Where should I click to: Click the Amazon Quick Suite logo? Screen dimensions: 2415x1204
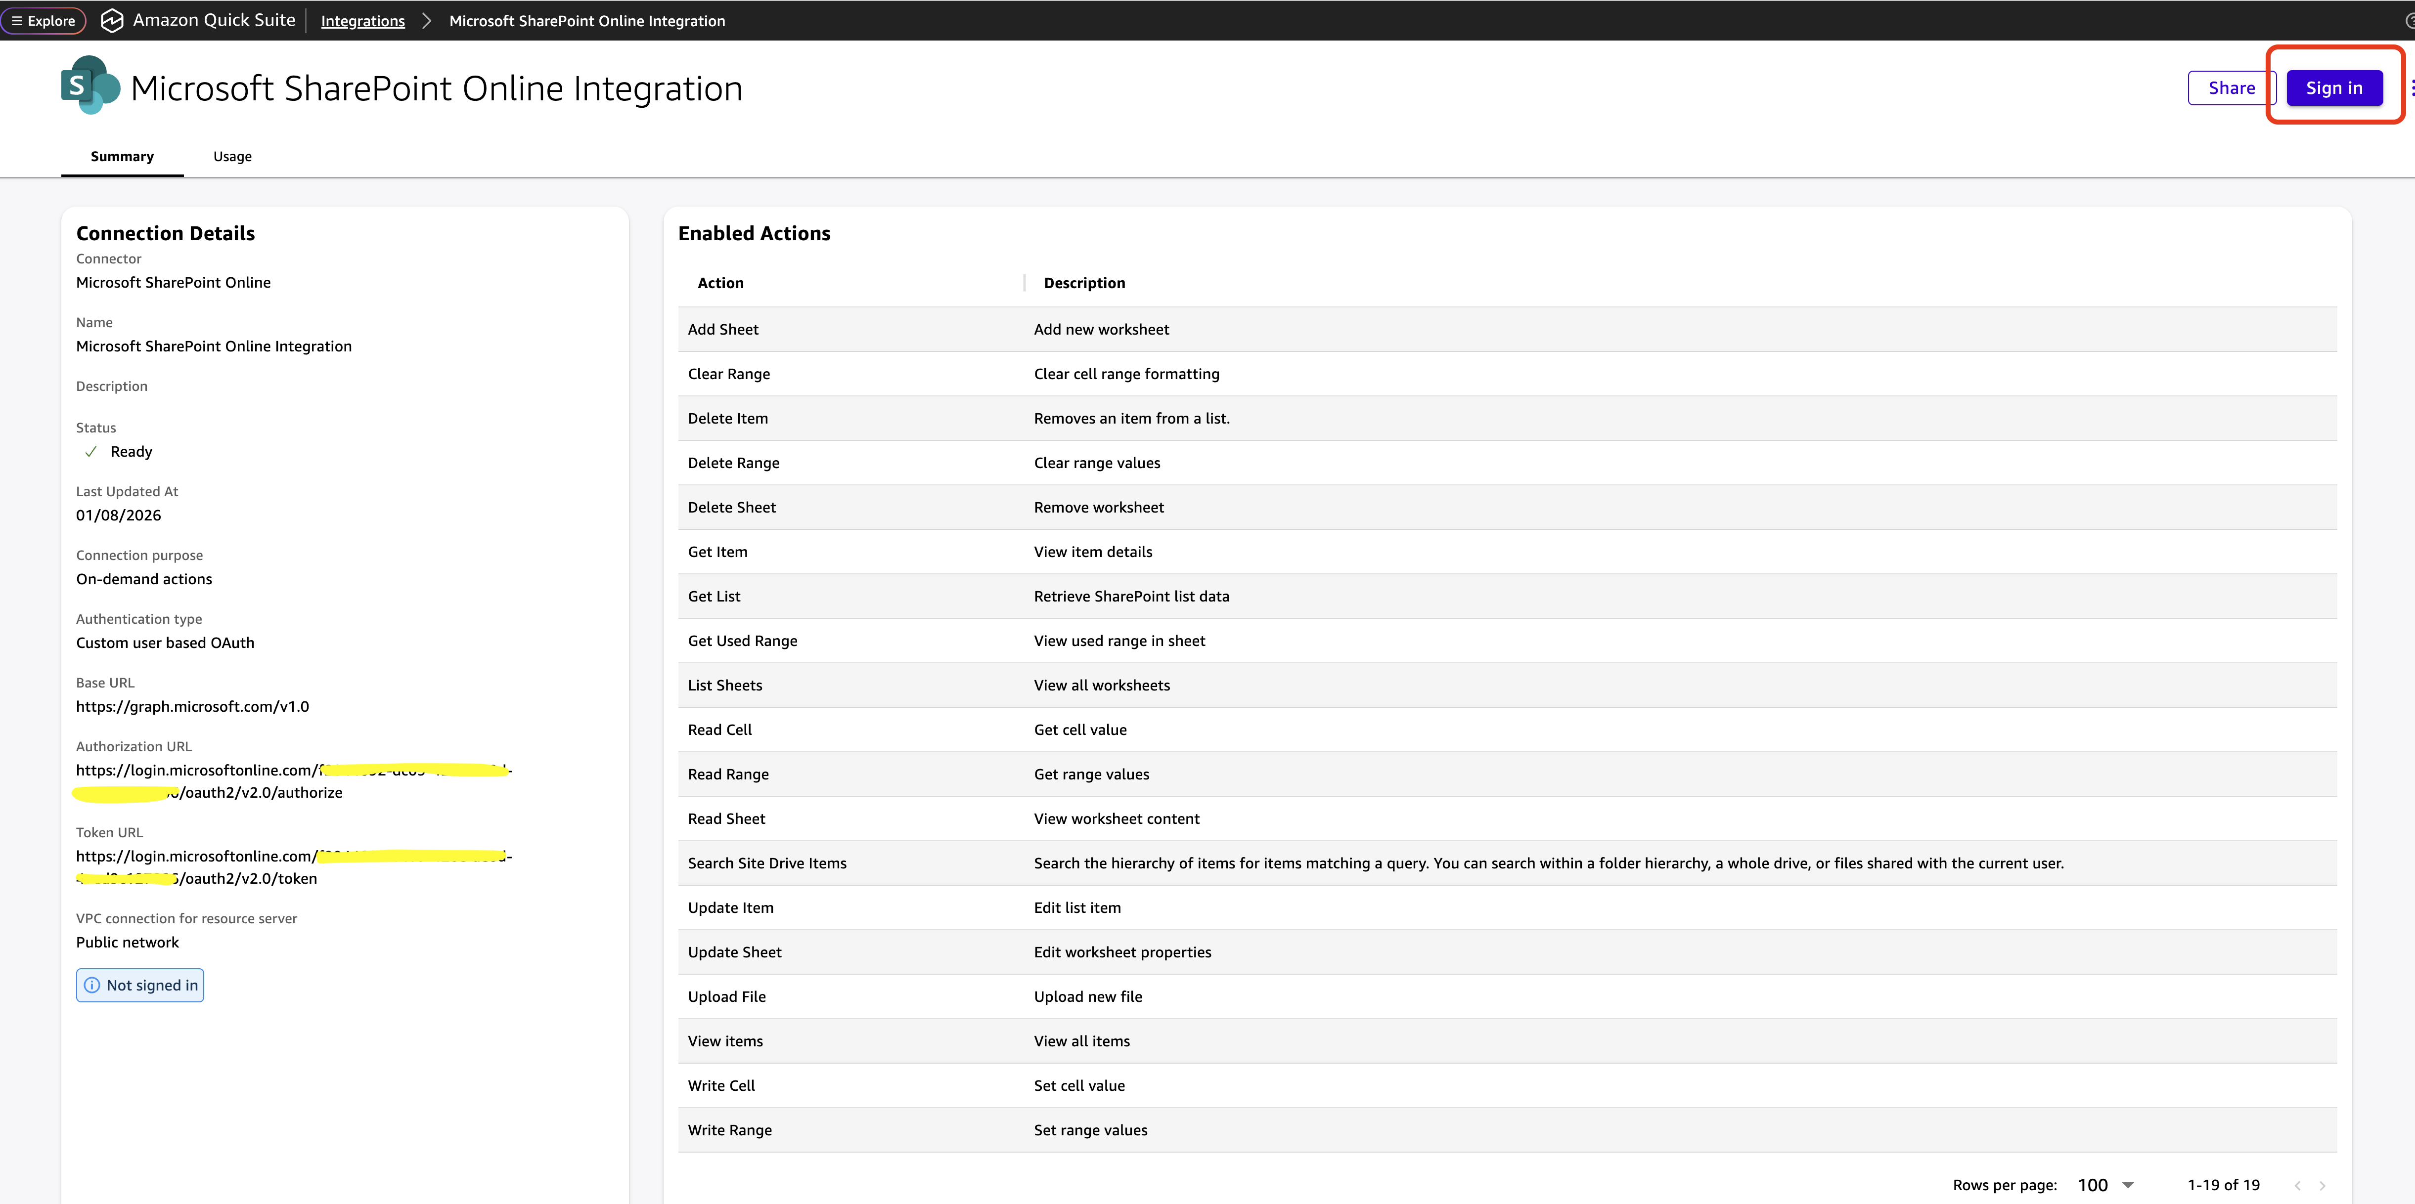[113, 20]
